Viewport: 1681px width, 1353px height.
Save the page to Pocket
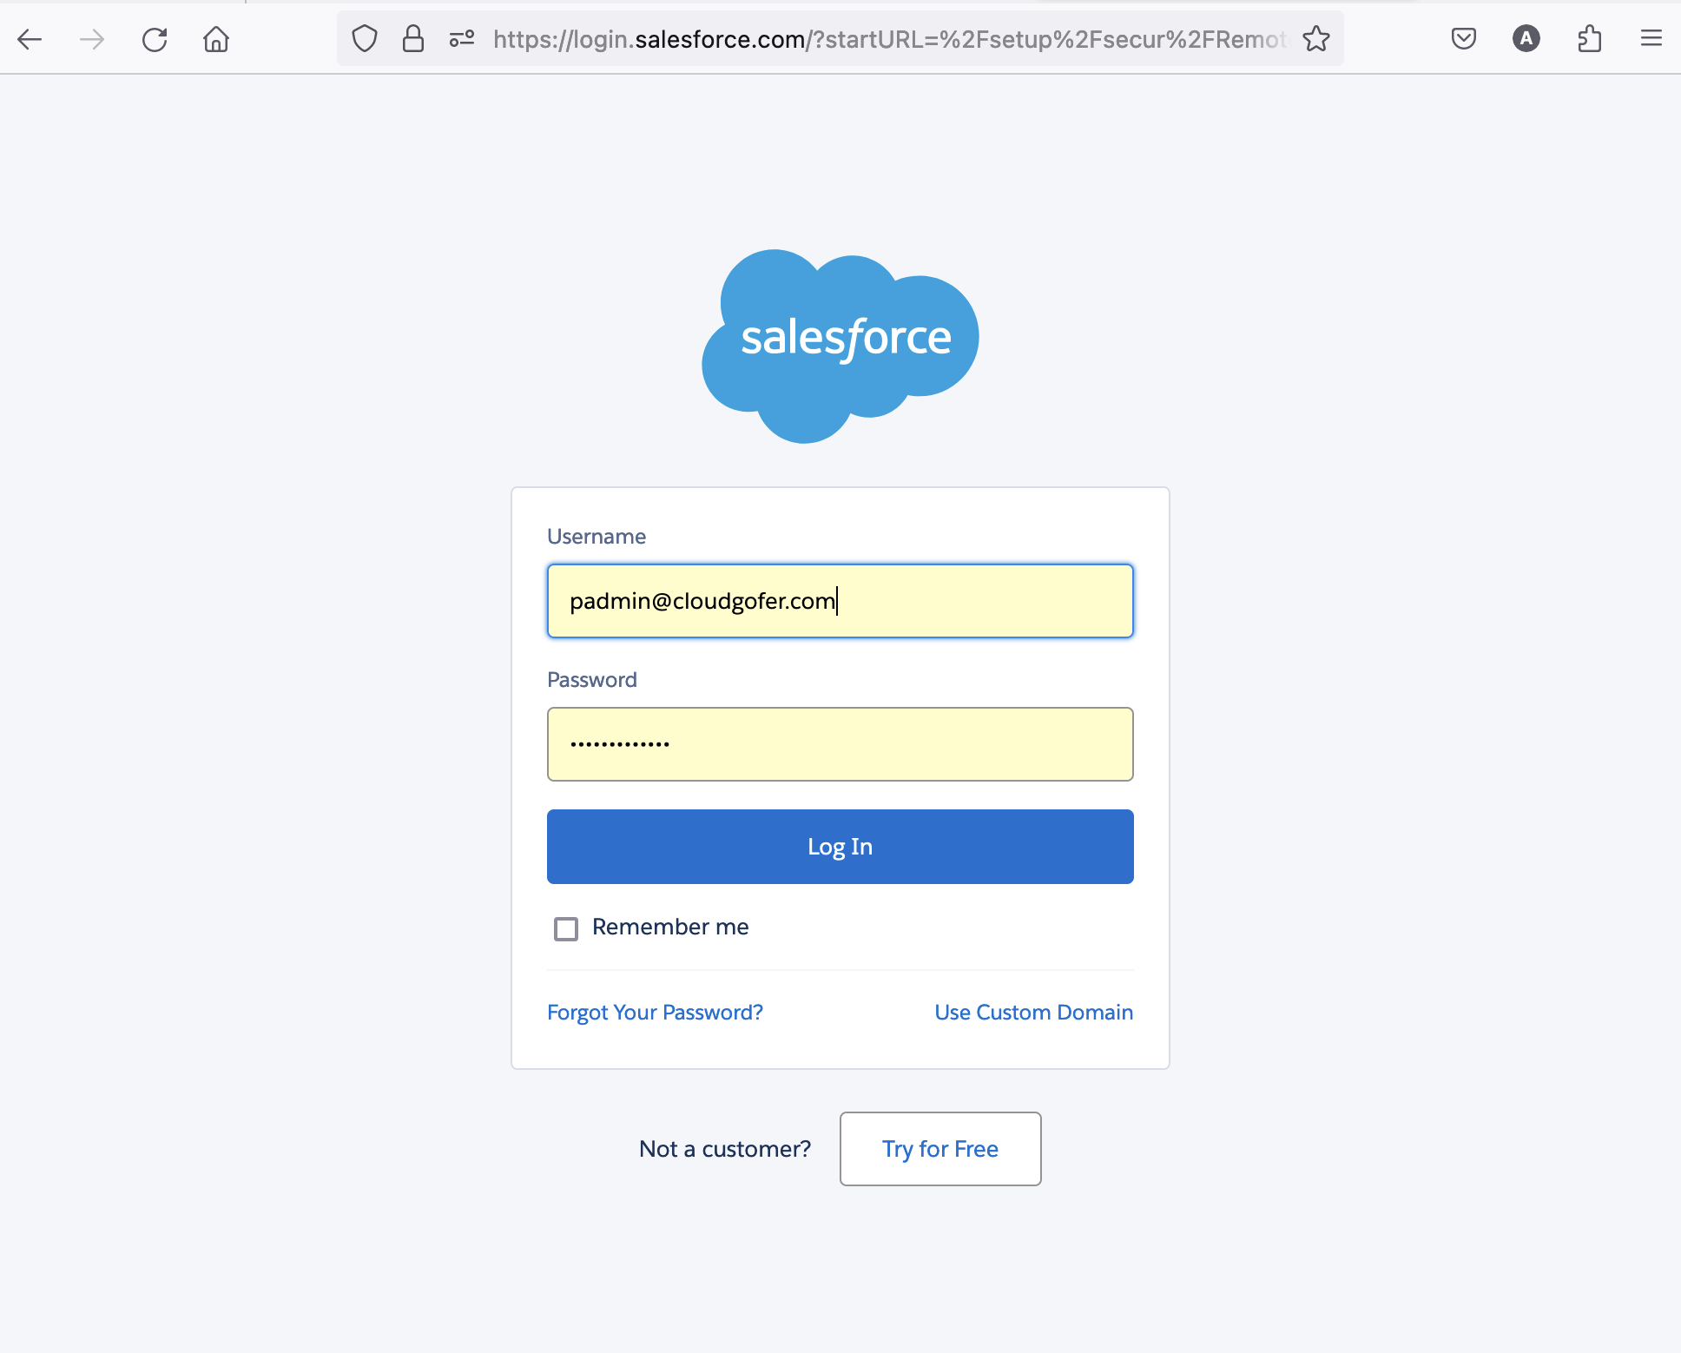point(1462,38)
